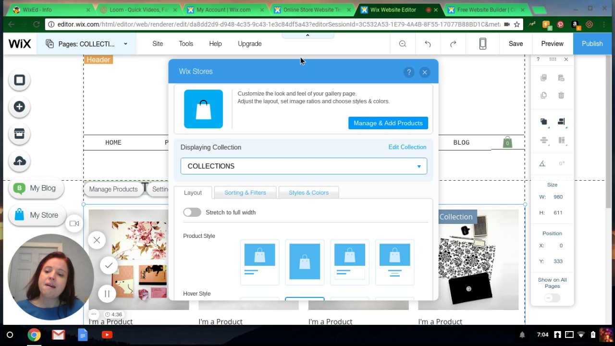This screenshot has height=346, width=615.
Task: Open the Help menu
Action: coord(215,44)
